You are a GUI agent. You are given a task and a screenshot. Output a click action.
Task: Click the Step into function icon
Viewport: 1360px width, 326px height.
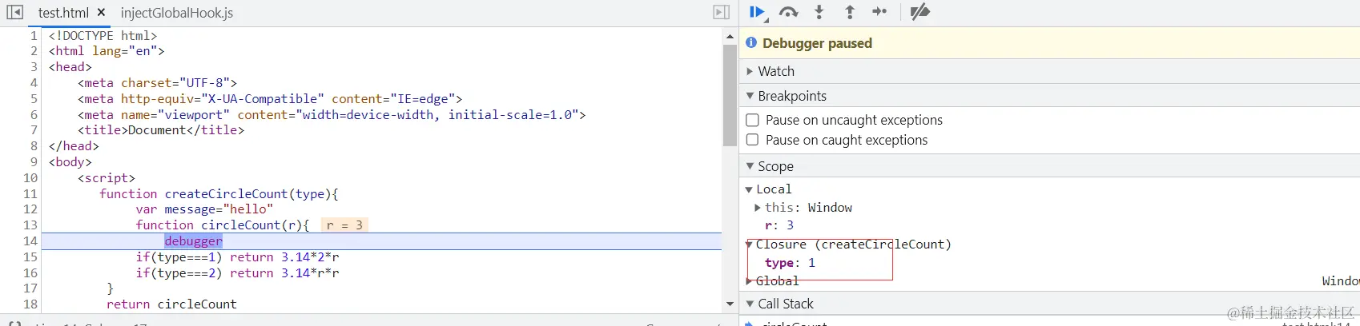click(819, 12)
